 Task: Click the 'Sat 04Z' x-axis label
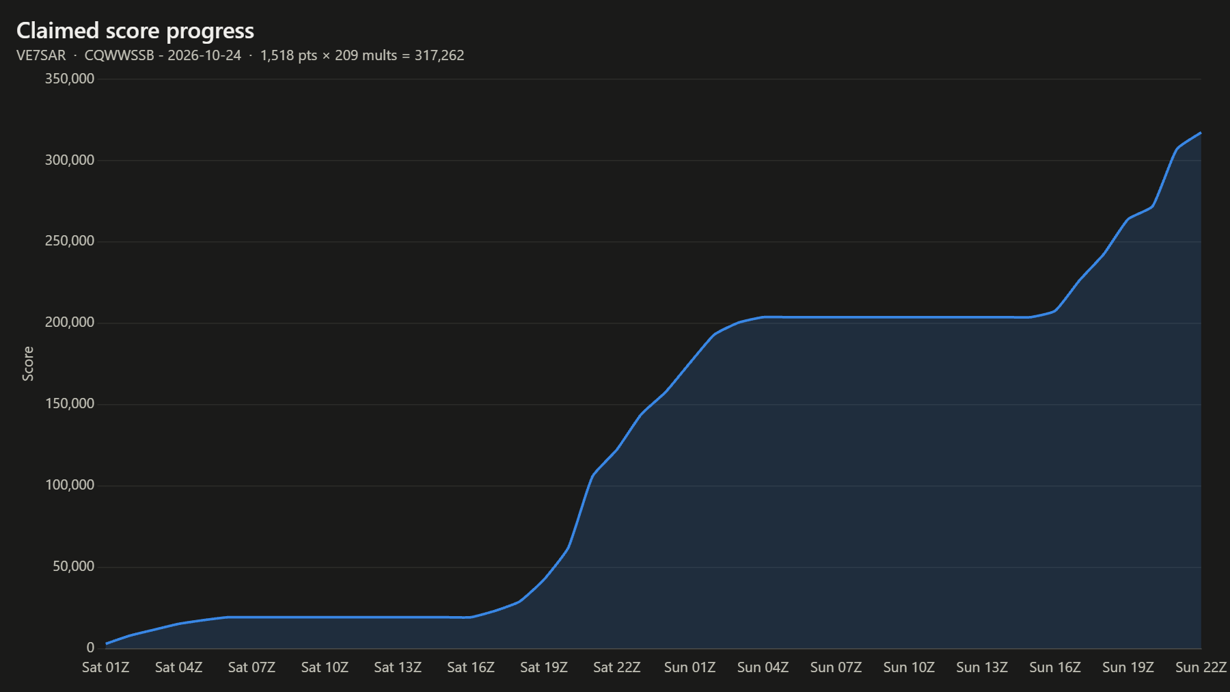pos(179,667)
